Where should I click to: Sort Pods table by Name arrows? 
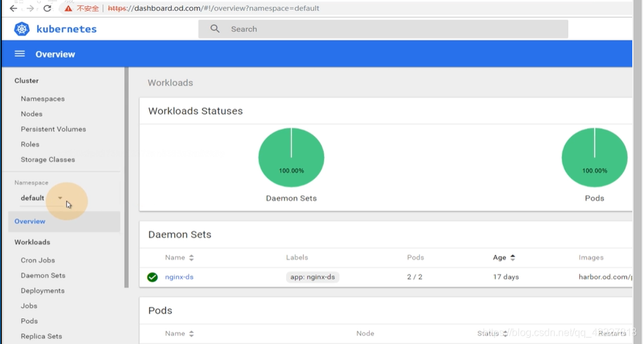(x=191, y=334)
